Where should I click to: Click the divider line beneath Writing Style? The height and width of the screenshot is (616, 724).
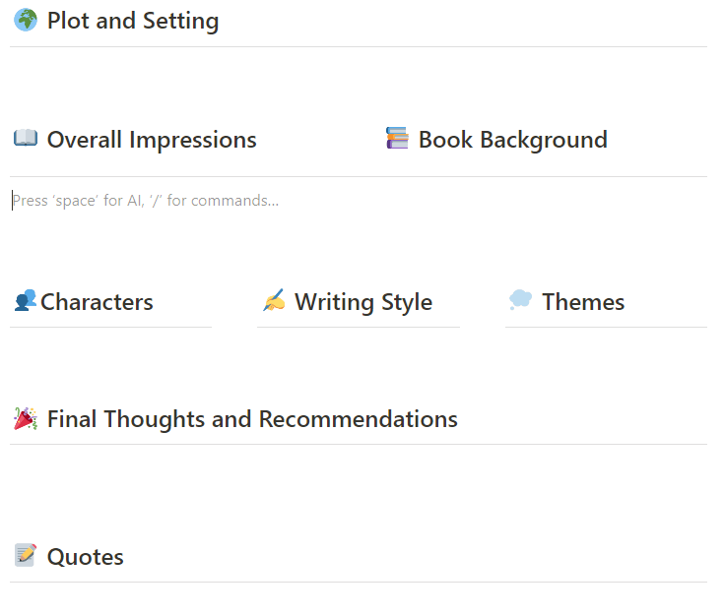358,327
